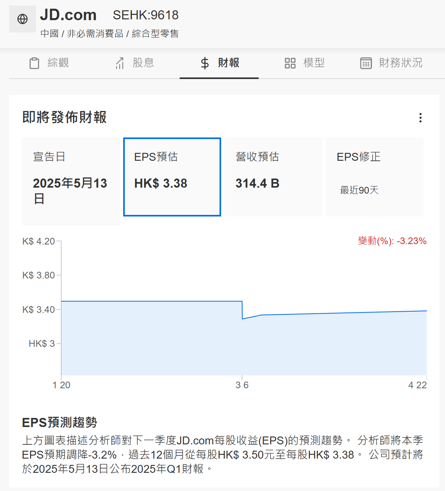Click the calendar icon on 財務狀況 tab
Screen dimensions: 445x491
coord(366,63)
